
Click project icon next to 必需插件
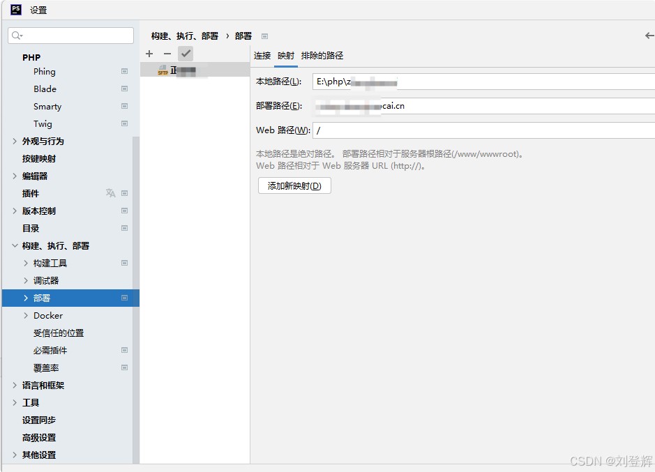click(124, 350)
